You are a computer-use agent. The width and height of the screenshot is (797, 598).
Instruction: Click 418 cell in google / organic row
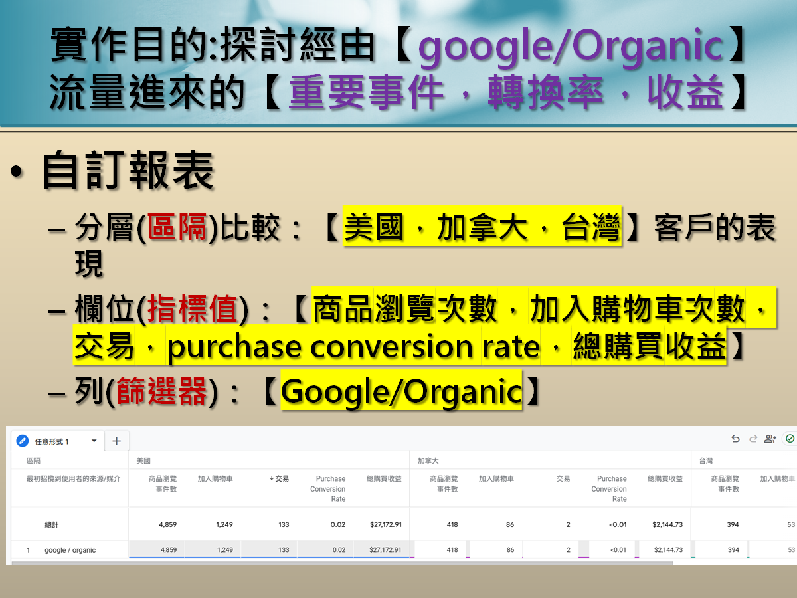coord(452,550)
